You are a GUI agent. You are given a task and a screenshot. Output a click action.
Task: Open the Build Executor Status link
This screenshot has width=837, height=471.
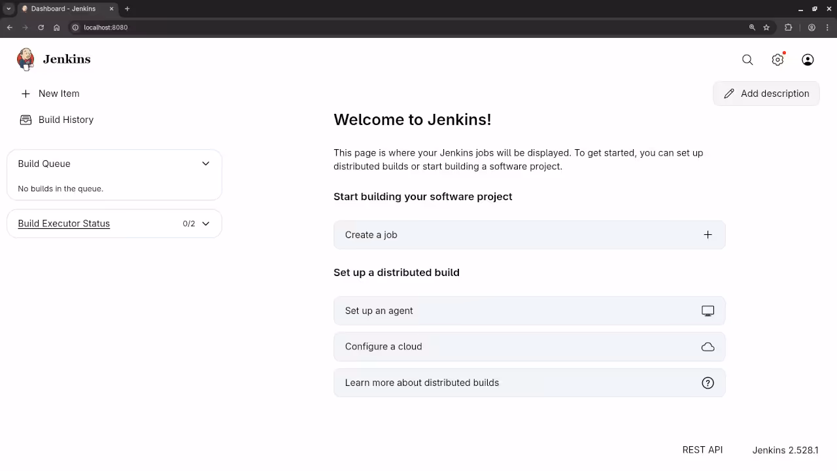(63, 224)
